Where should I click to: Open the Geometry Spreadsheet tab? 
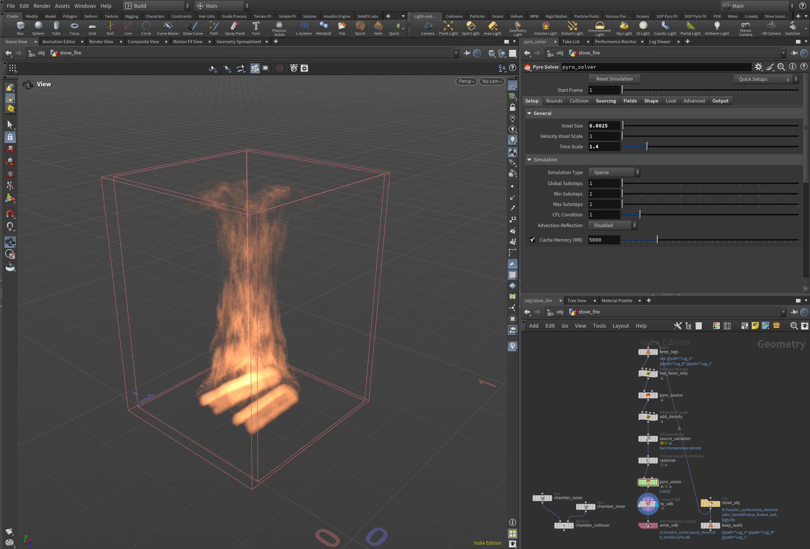coord(238,41)
